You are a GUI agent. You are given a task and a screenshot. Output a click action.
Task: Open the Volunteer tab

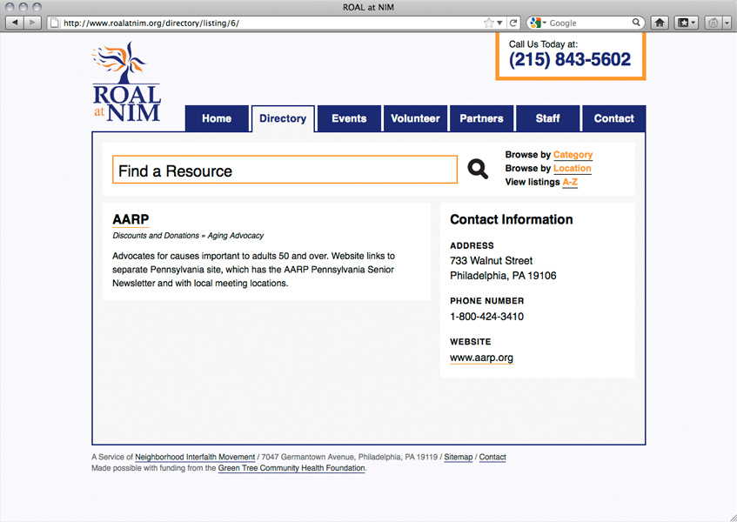(415, 118)
